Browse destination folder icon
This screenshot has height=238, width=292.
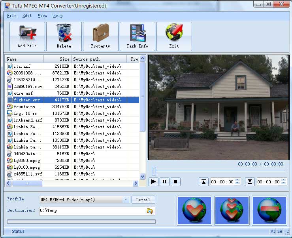[x=150, y=211]
